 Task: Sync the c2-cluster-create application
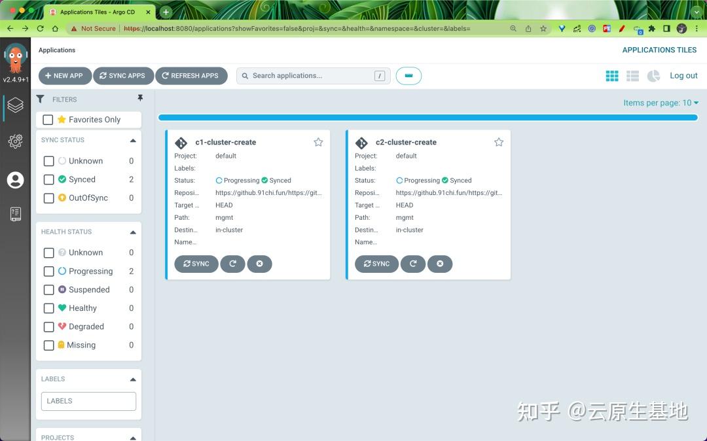pos(376,264)
